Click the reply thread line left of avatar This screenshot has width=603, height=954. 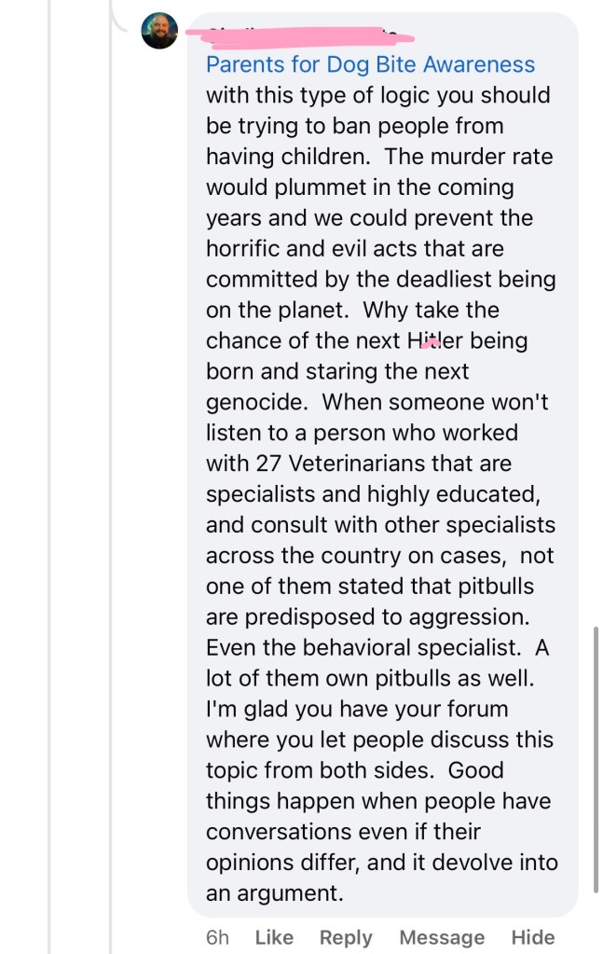[x=111, y=466]
